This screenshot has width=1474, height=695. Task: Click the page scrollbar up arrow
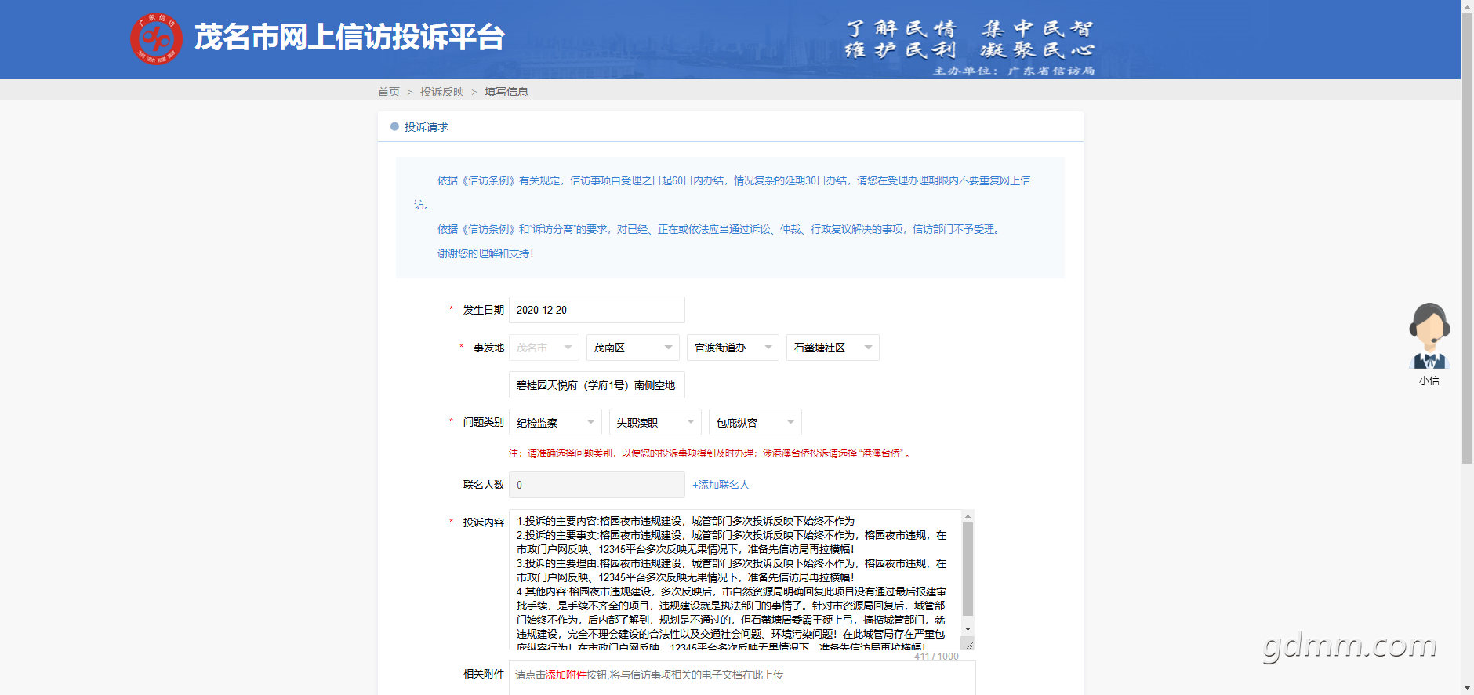coord(1467,6)
